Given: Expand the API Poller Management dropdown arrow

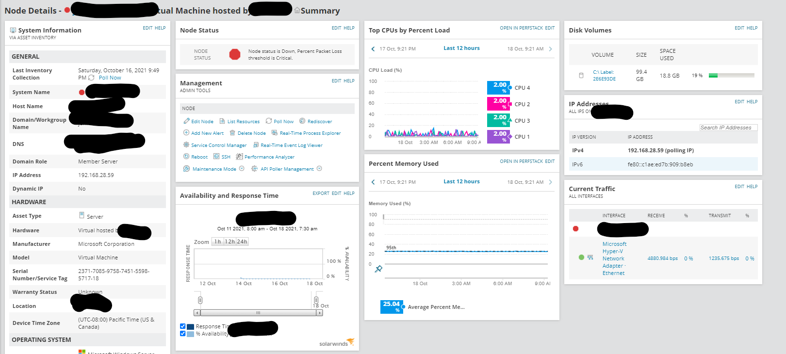Looking at the screenshot, I should click(319, 168).
